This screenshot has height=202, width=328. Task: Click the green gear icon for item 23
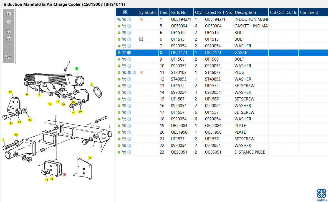(x=119, y=152)
